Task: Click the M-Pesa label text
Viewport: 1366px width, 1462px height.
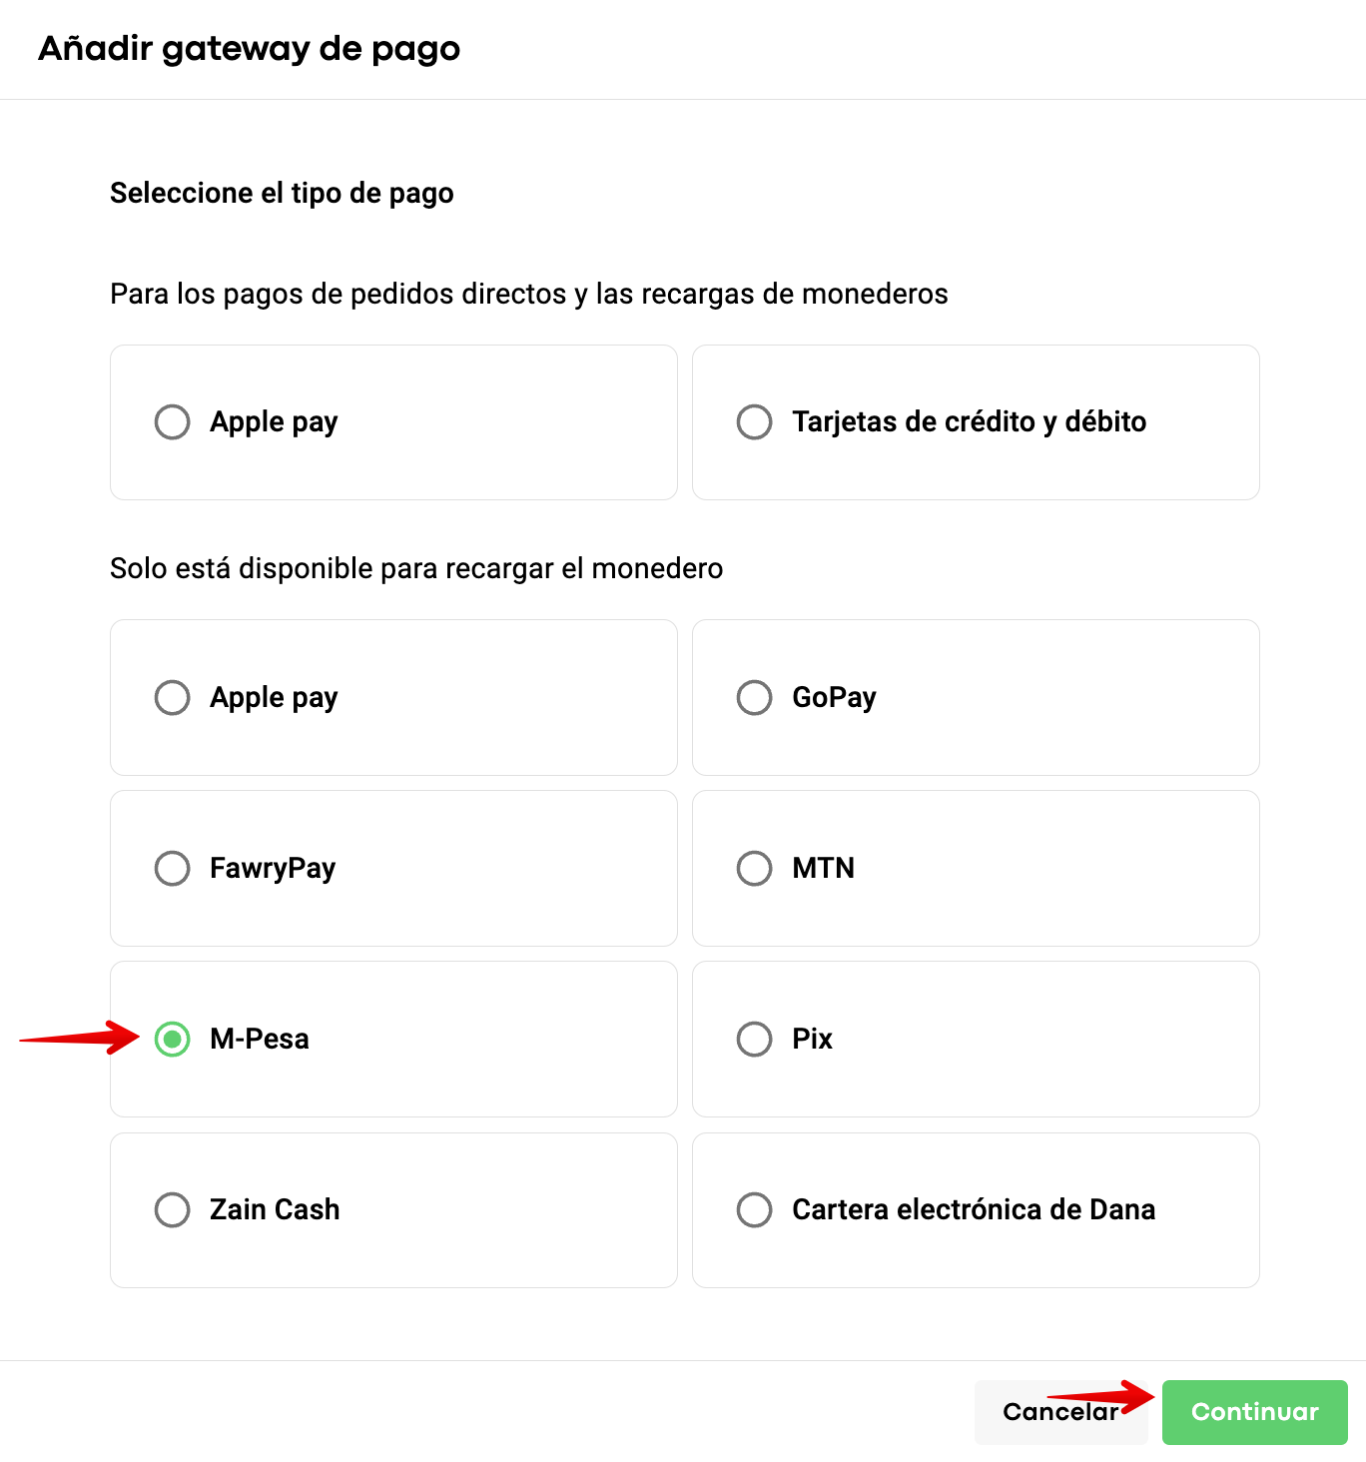Action: 260,1039
